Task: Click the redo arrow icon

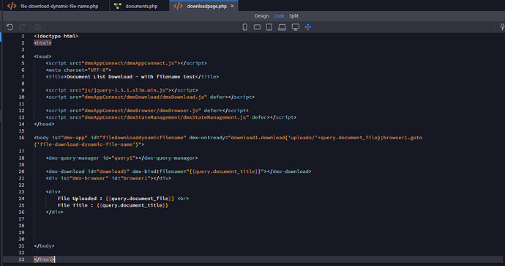Action: click(22, 27)
